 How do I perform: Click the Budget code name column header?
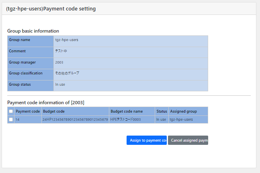127,111
